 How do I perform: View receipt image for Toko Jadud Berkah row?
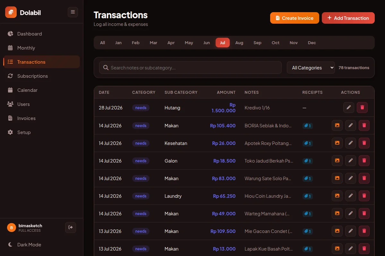click(337, 161)
